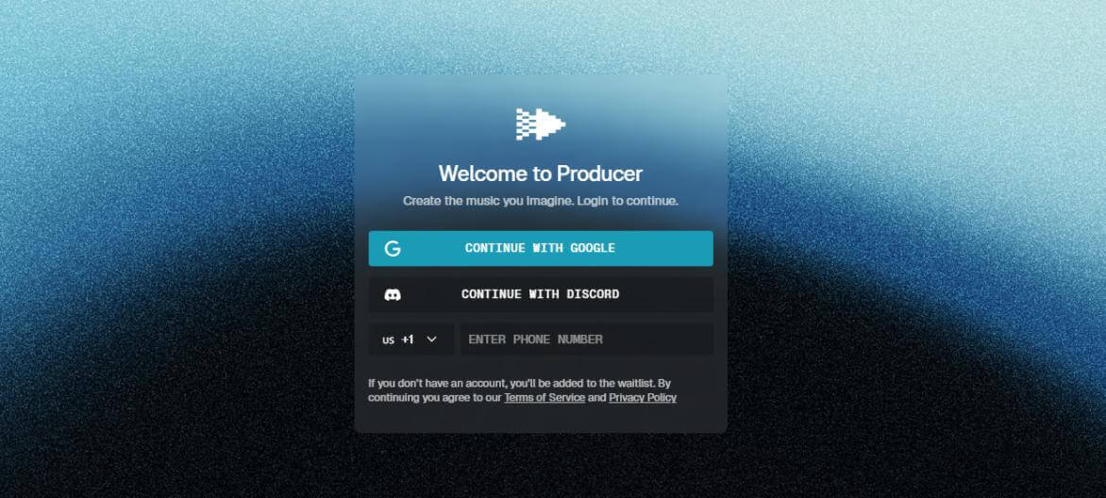Viewport: 1106px width, 498px height.
Task: Focus the Enter Phone Number field
Action: tap(586, 340)
